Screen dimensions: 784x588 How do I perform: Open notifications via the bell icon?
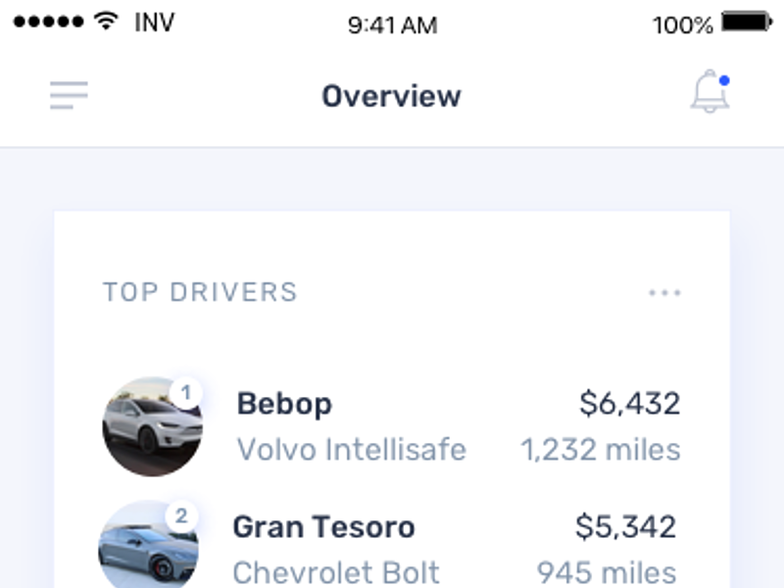coord(710,90)
